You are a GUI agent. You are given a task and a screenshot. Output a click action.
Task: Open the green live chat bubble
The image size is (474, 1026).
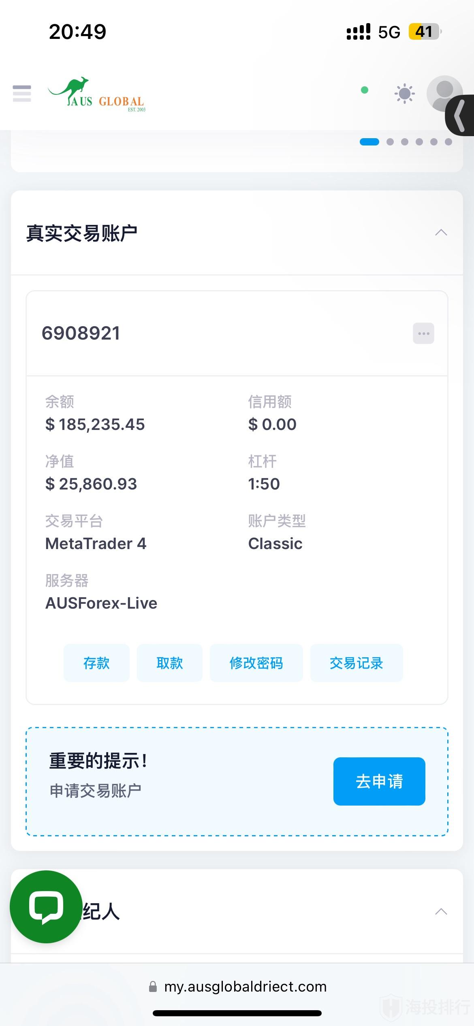[46, 907]
